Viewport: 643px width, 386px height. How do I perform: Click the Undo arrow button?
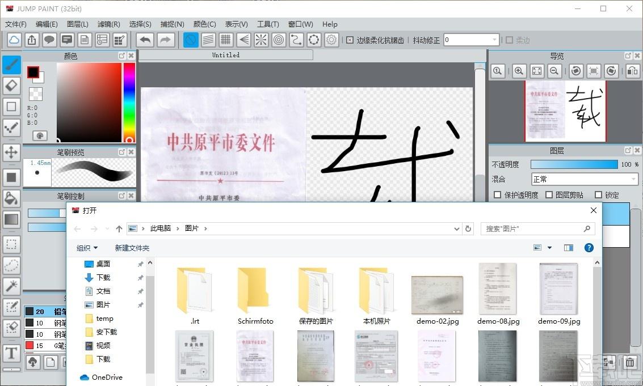(145, 40)
